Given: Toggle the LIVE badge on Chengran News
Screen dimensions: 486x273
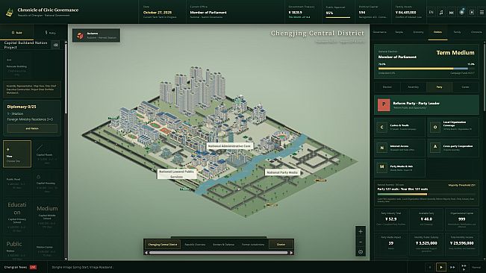Looking at the screenshot, I should tap(33, 267).
